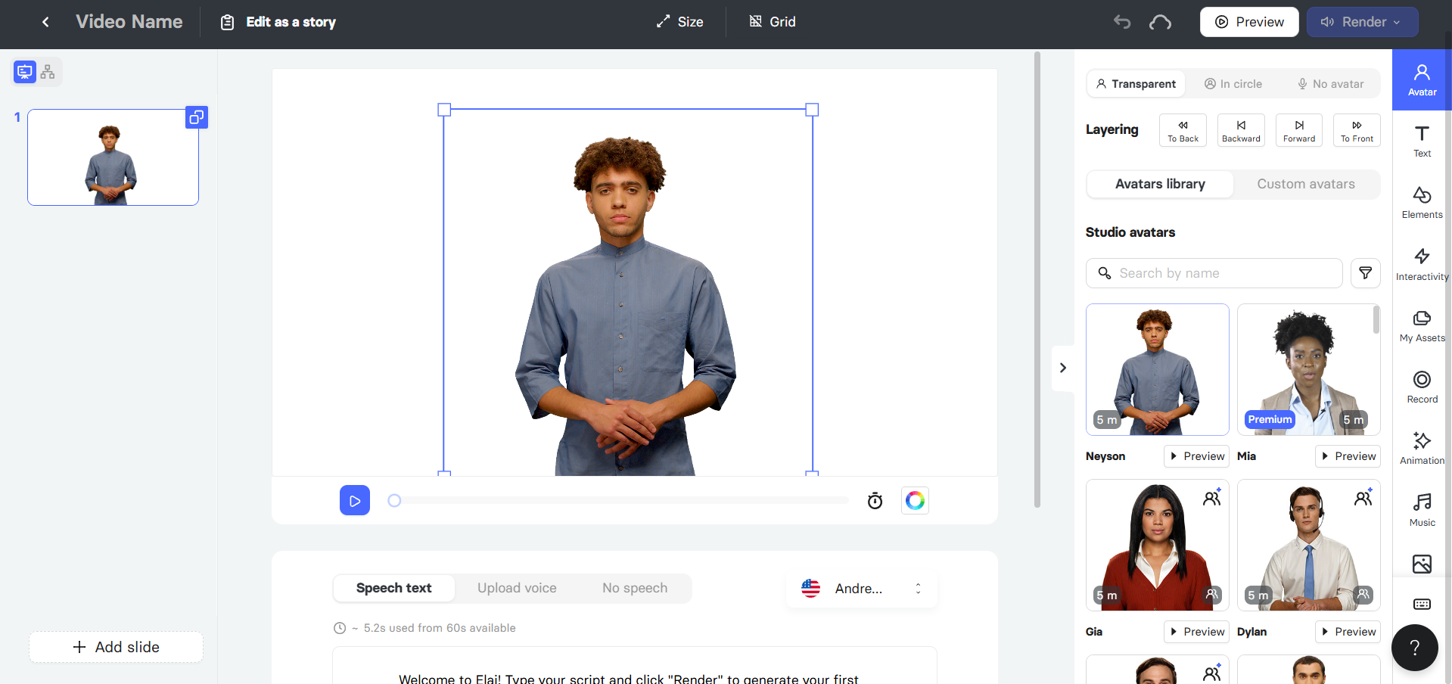
Task: Open the Elements panel
Action: pyautogui.click(x=1421, y=201)
